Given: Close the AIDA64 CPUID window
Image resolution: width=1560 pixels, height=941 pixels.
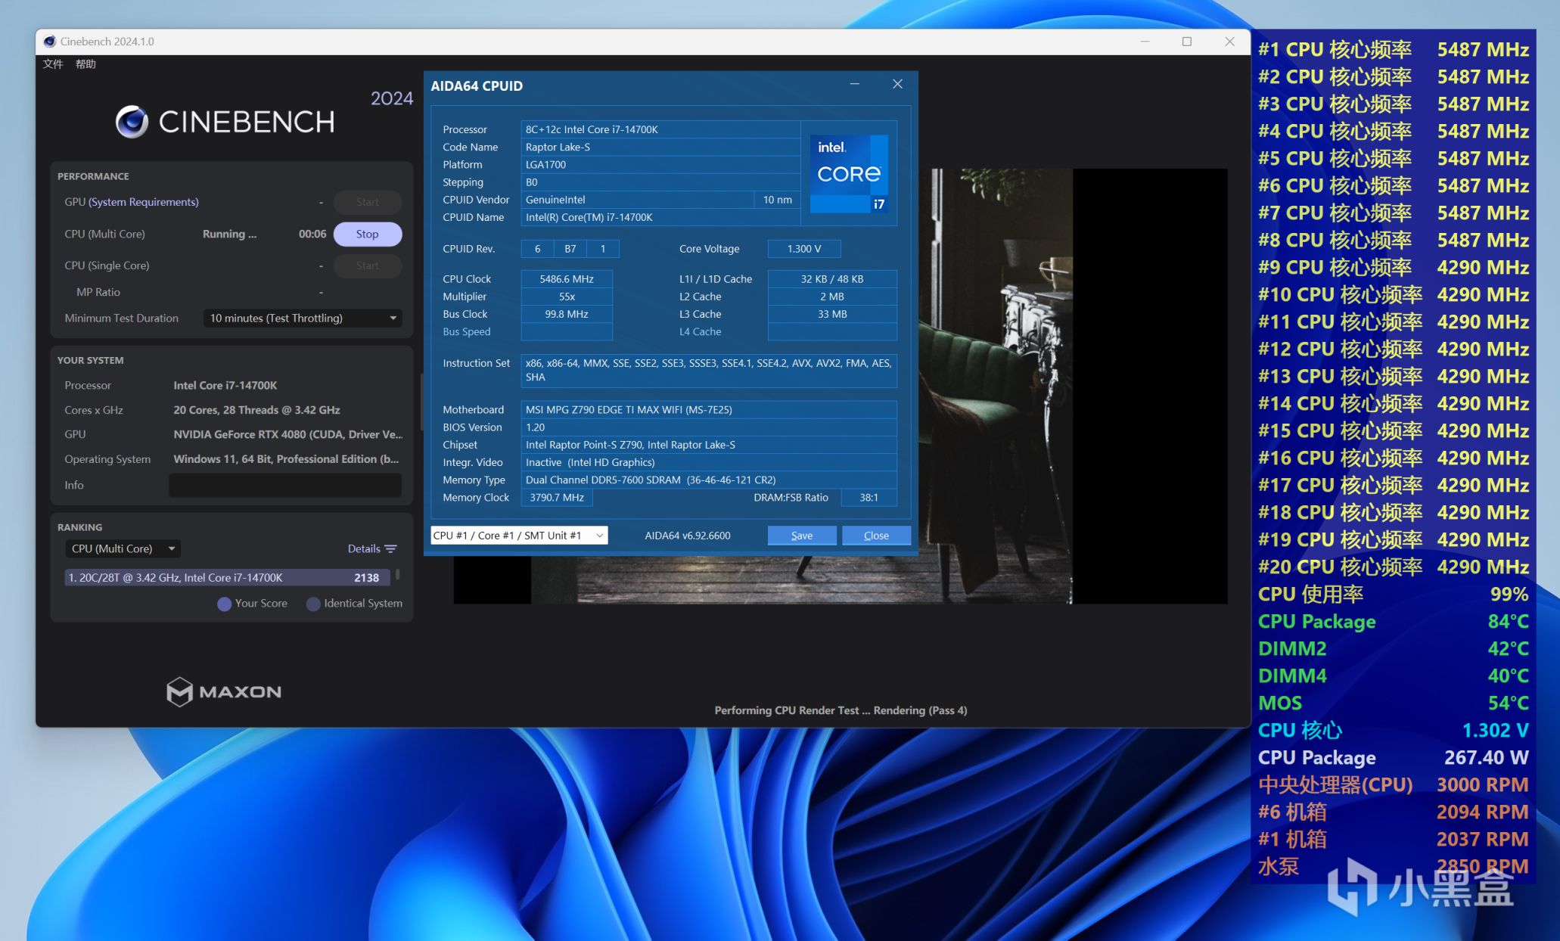Looking at the screenshot, I should click(897, 84).
